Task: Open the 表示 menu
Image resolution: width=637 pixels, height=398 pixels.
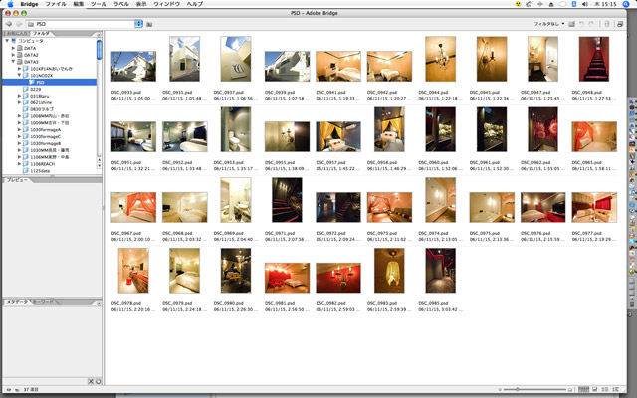Action: click(141, 4)
